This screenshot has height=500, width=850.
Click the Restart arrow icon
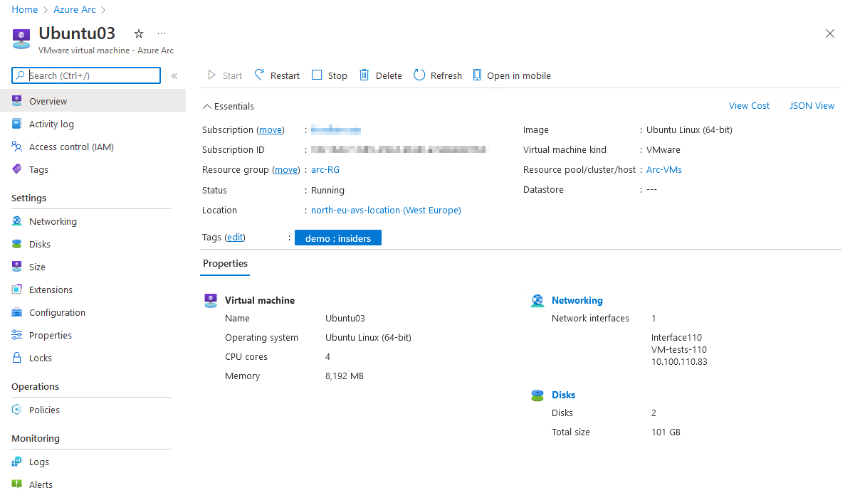(259, 75)
